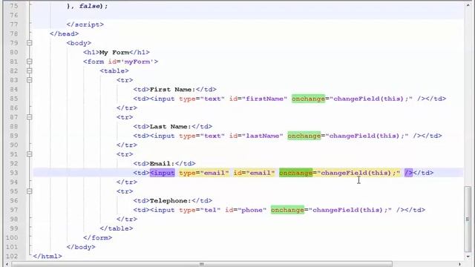This screenshot has width=475, height=267.
Task: Click the "phone" id value
Action: tap(252, 210)
